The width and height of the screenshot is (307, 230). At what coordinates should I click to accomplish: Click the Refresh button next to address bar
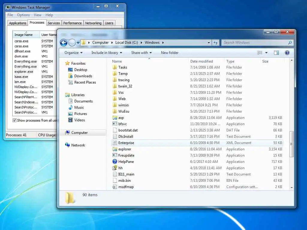point(216,43)
